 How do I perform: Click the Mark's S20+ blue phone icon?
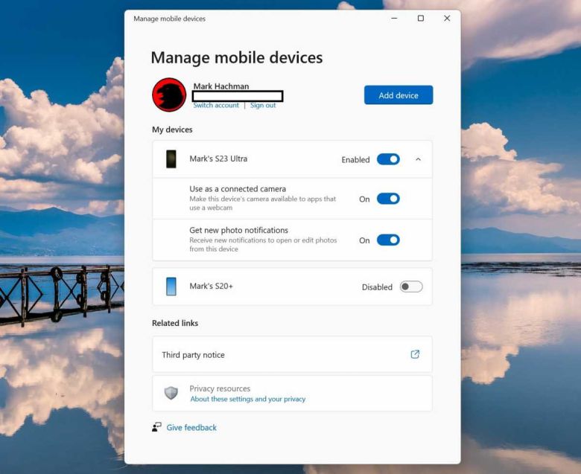pos(171,286)
